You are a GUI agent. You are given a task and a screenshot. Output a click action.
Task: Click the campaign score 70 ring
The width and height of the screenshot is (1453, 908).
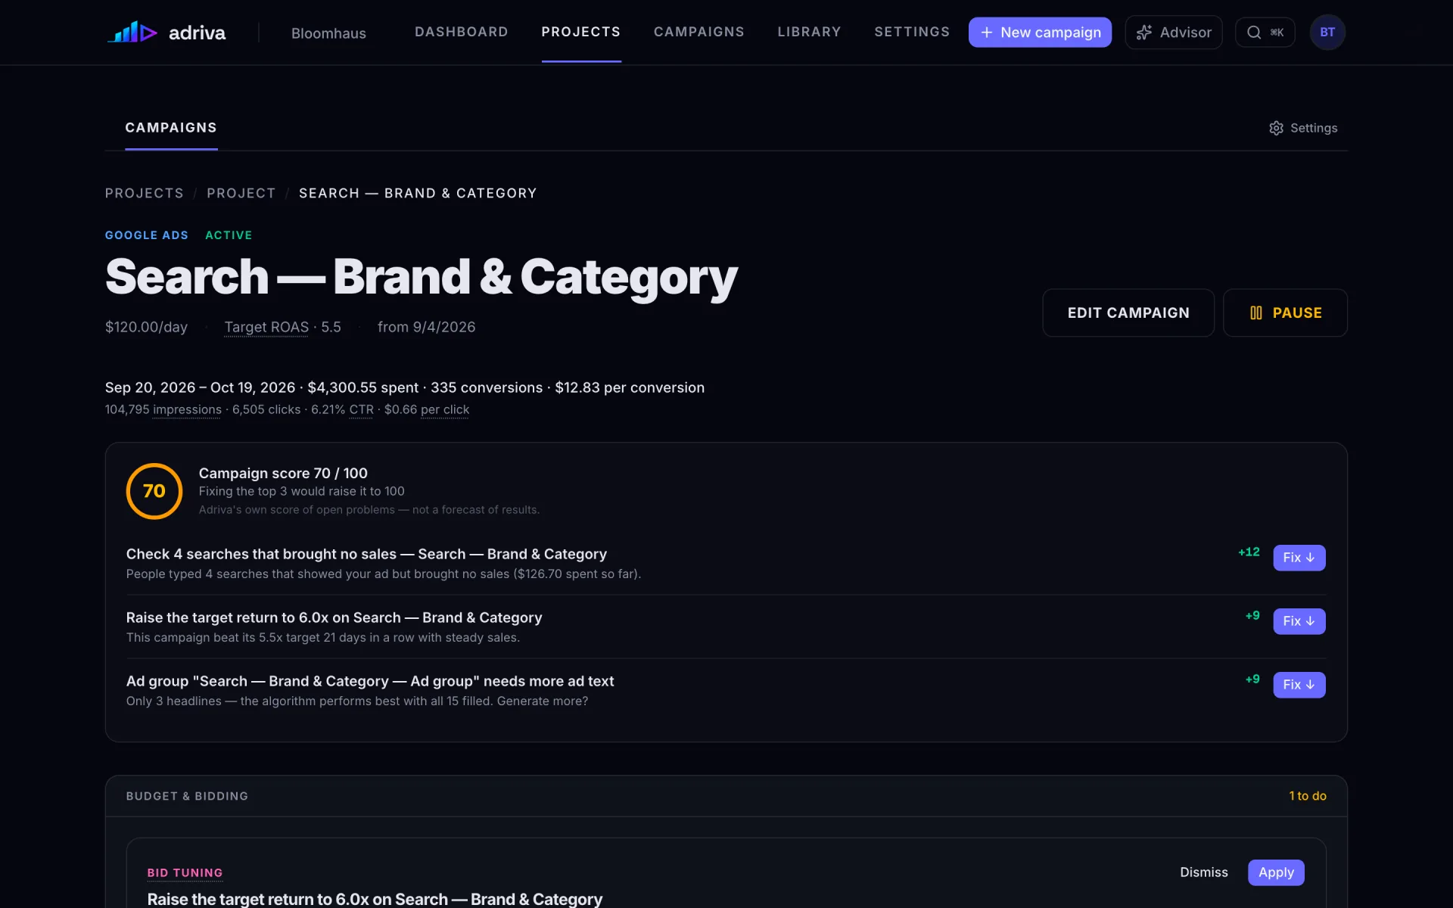154,491
